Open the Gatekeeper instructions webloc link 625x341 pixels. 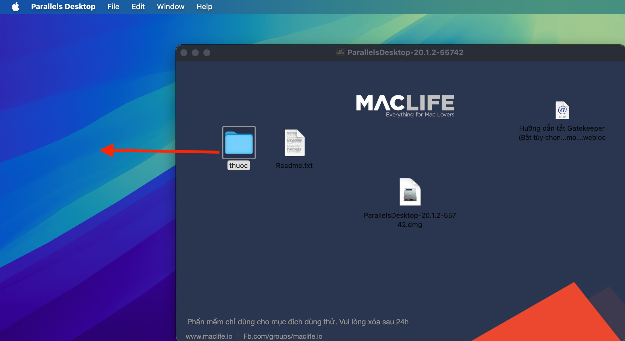coord(562,110)
